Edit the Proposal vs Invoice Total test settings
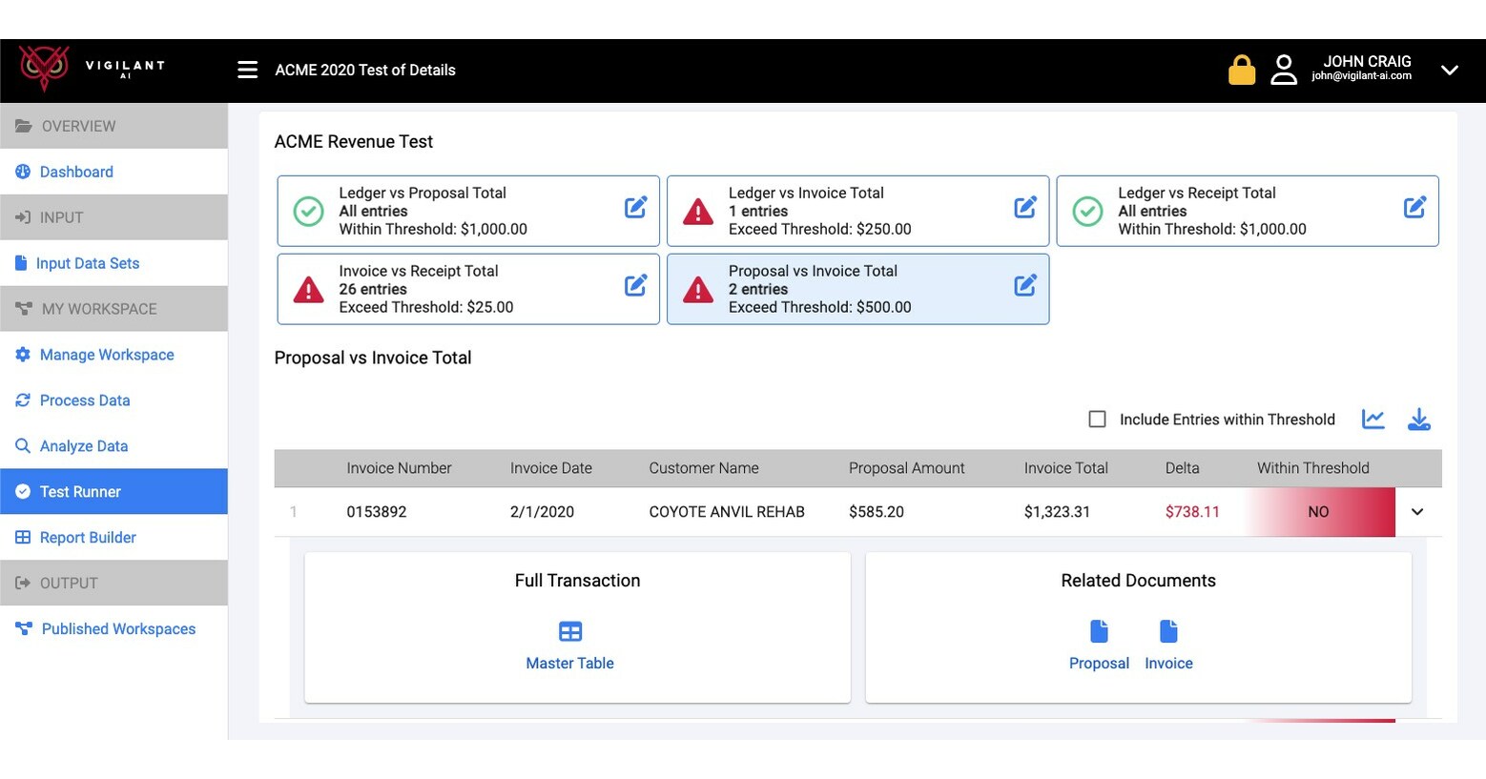 pos(1025,284)
